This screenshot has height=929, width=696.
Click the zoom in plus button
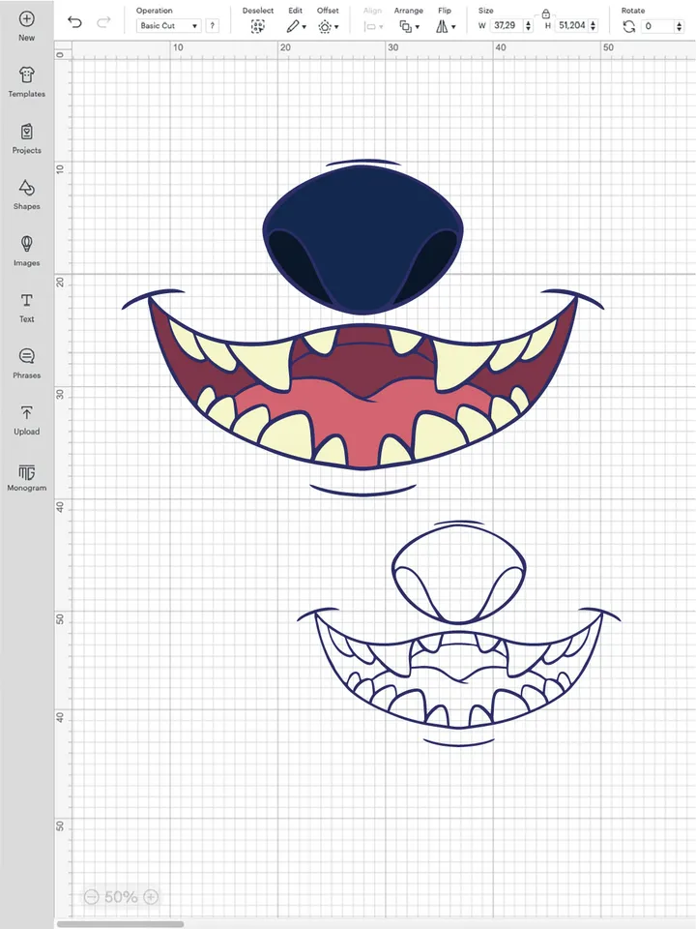tap(151, 897)
